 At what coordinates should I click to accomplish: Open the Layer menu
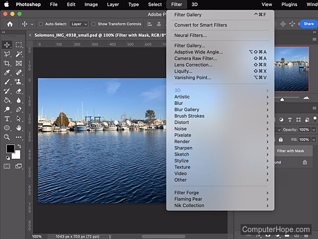113,4
